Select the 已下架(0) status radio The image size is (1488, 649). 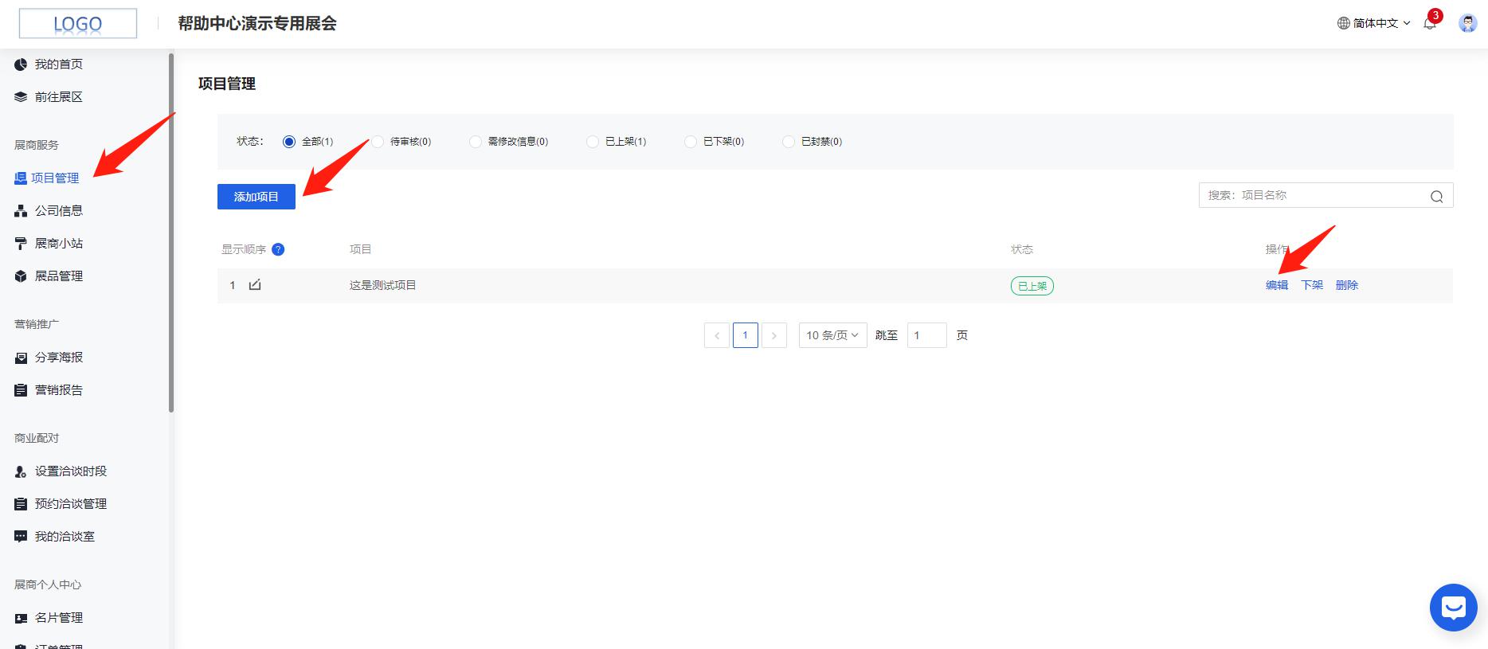click(x=691, y=142)
